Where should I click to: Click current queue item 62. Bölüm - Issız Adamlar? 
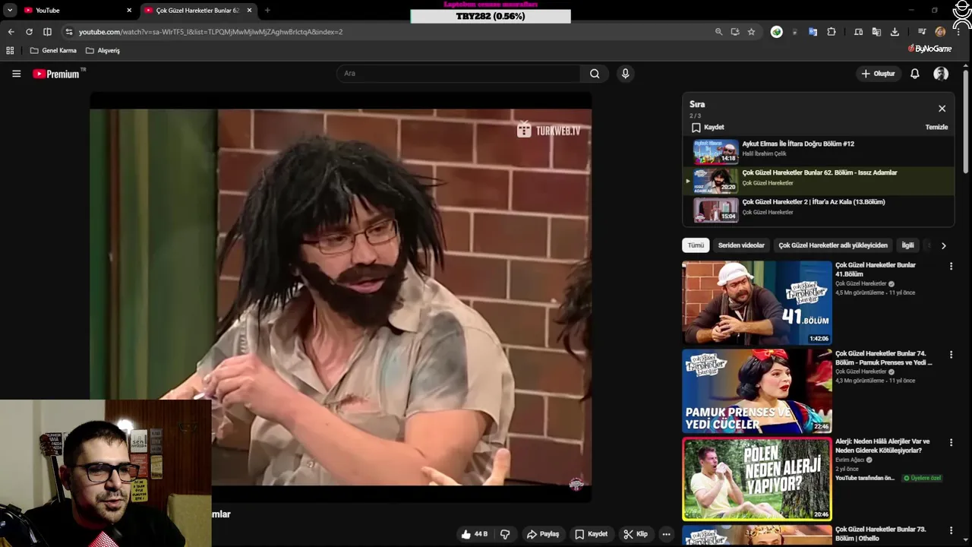(818, 180)
